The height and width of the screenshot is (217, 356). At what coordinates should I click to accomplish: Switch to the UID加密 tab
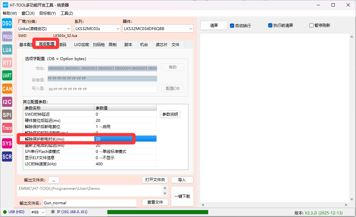[81, 45]
